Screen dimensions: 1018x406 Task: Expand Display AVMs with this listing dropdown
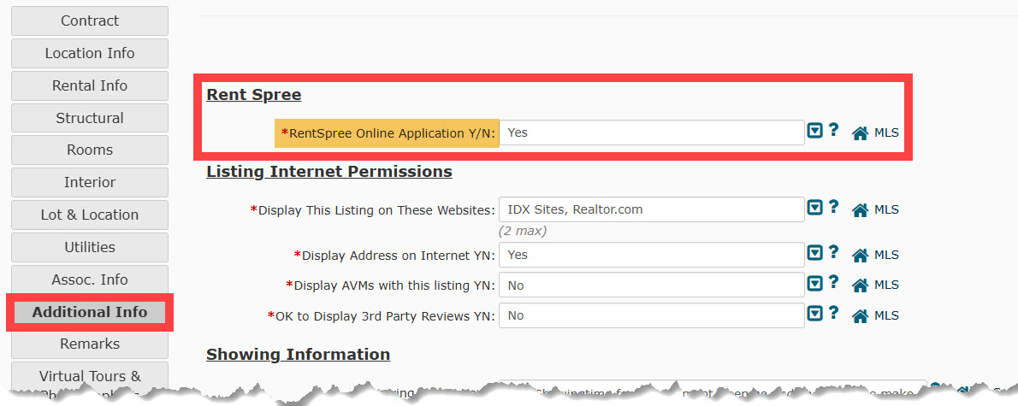coord(814,285)
